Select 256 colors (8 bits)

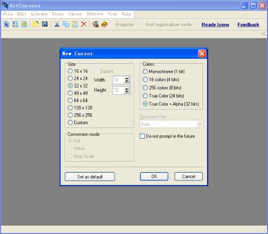click(x=162, y=88)
